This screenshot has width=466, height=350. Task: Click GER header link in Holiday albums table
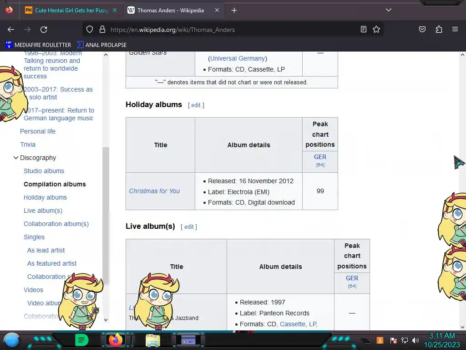(320, 157)
